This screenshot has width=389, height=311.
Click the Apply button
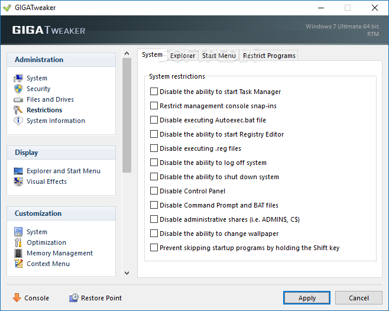(x=307, y=297)
